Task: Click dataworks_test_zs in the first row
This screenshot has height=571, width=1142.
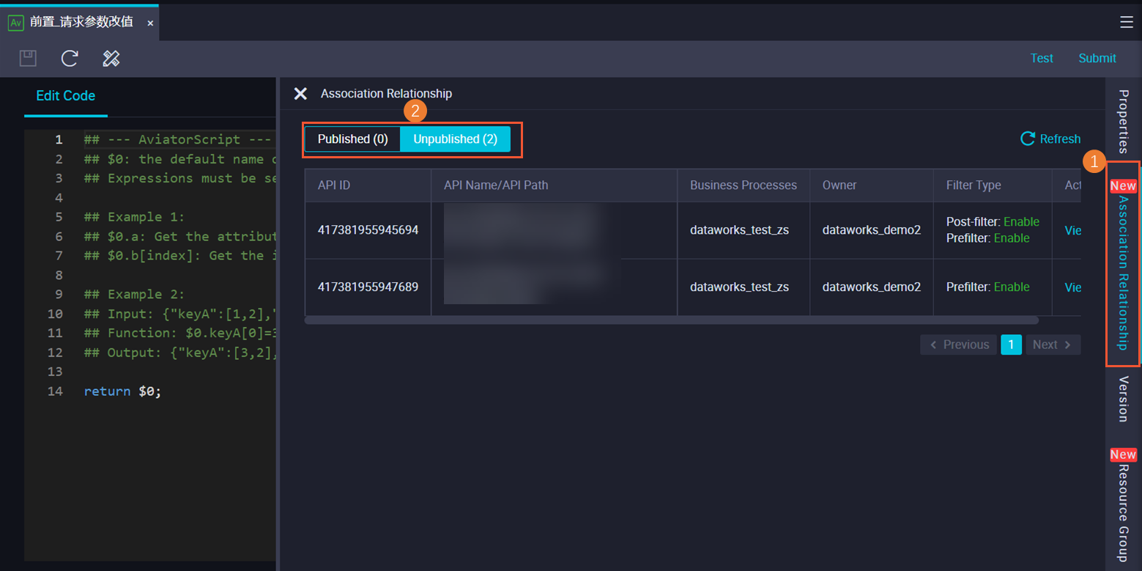Action: pyautogui.click(x=739, y=230)
